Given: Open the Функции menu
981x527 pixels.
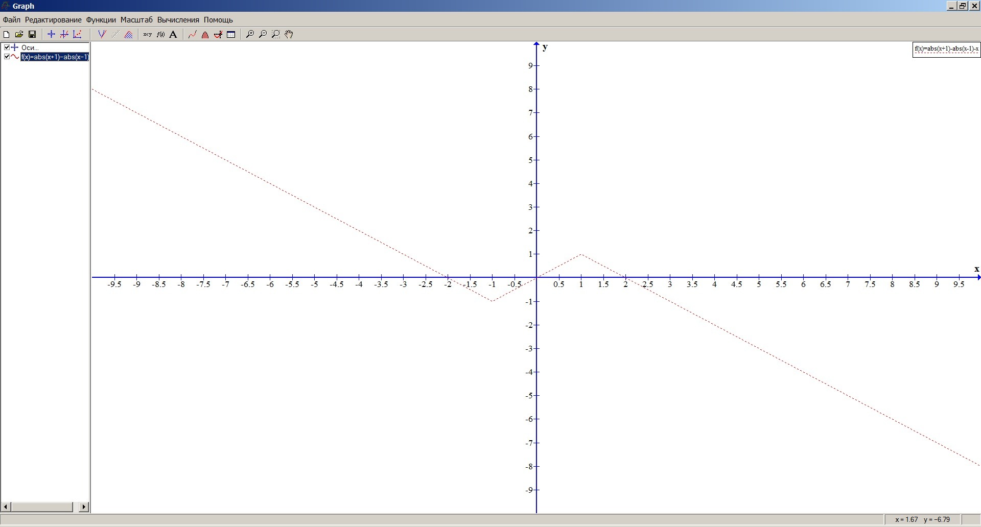Looking at the screenshot, I should click(x=101, y=20).
